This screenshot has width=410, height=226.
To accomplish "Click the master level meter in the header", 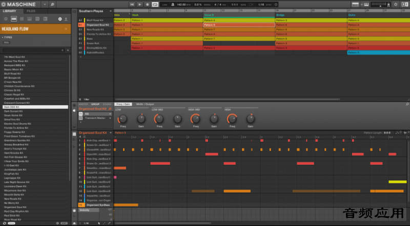I will click(380, 5).
